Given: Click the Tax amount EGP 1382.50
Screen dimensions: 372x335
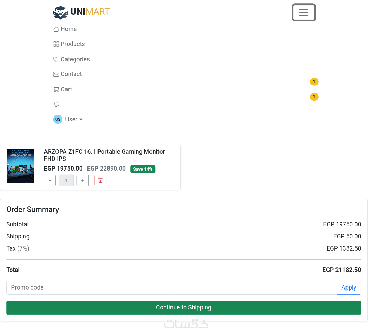Looking at the screenshot, I should point(343,248).
